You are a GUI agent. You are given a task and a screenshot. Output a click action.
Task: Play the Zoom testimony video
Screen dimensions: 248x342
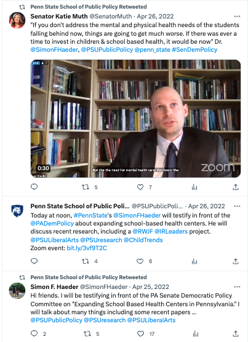[135, 118]
